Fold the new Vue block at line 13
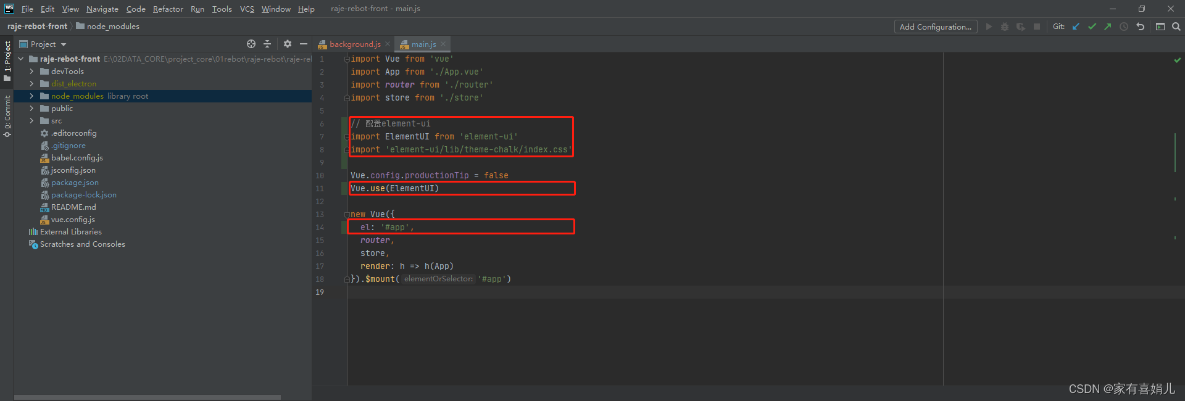This screenshot has width=1185, height=401. point(347,215)
